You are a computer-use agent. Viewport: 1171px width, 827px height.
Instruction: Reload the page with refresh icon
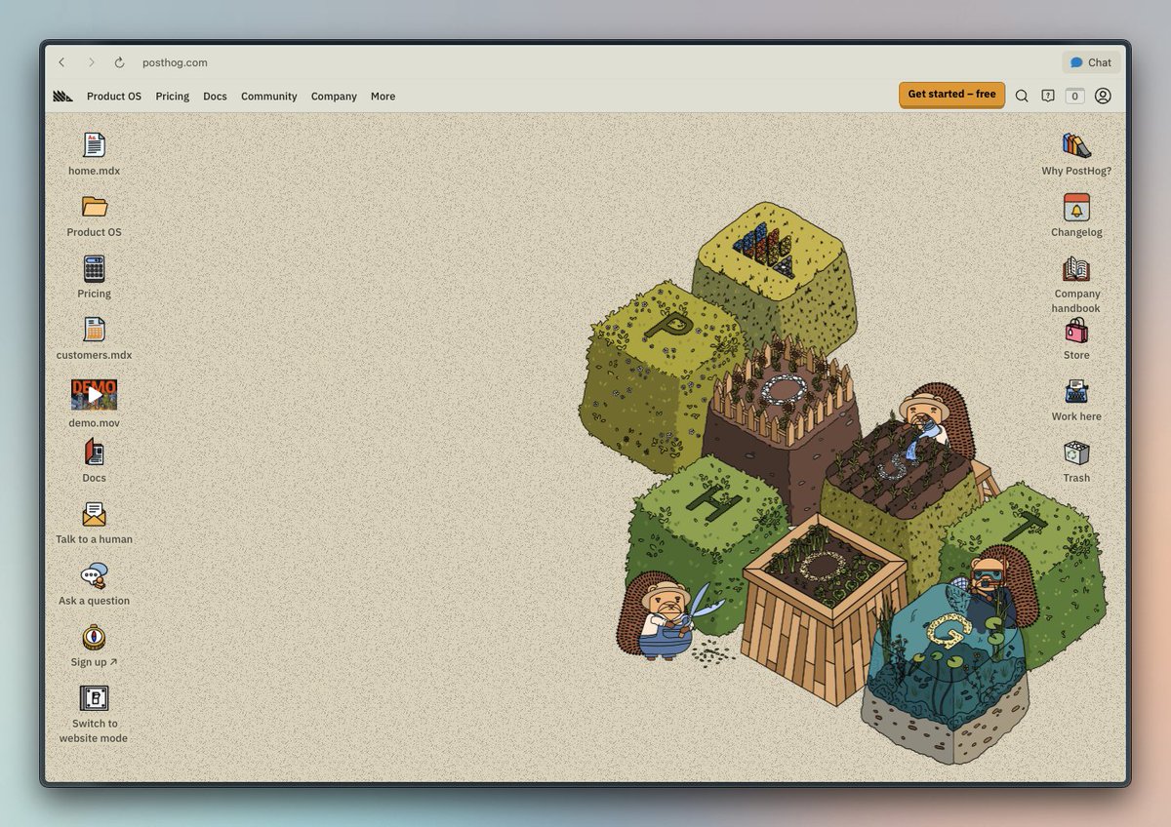119,62
